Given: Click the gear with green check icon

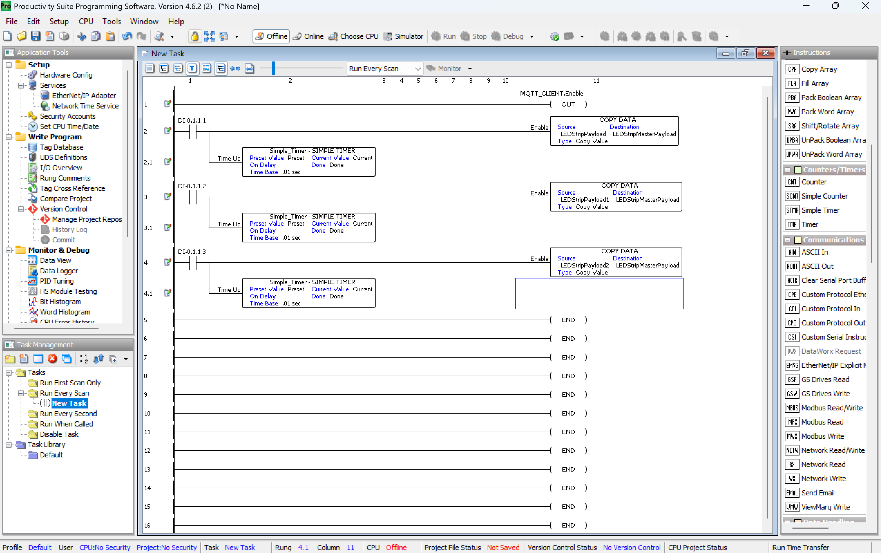Looking at the screenshot, I should click(x=555, y=36).
